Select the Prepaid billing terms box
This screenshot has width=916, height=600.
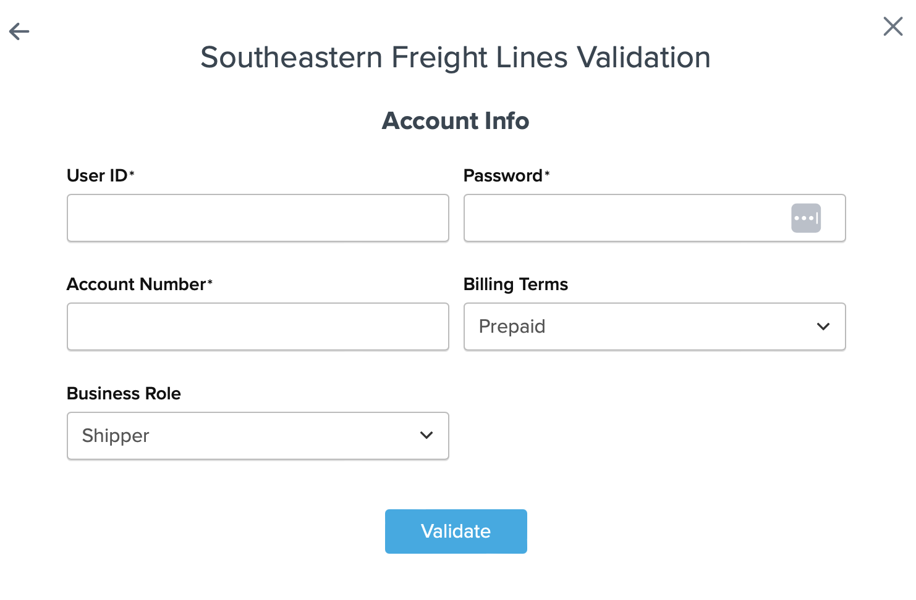coord(655,327)
